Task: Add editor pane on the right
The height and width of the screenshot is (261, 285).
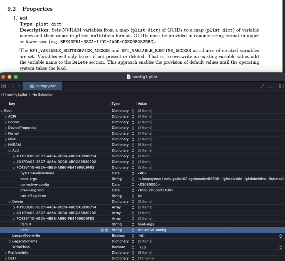Action: coord(281,86)
